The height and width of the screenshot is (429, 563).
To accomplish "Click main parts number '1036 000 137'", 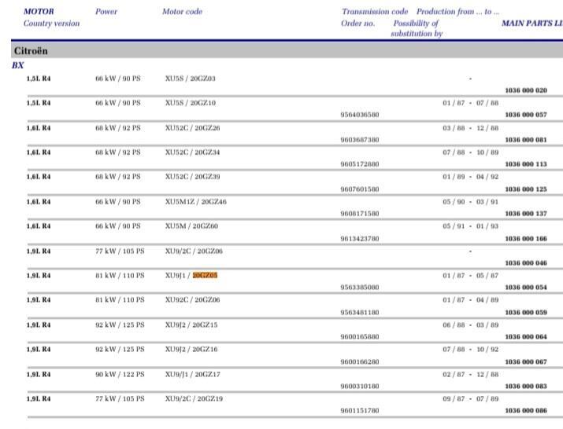I will tap(526, 214).
